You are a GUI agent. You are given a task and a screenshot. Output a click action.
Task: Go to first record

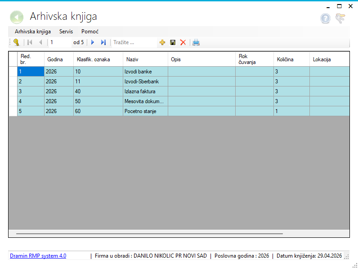pos(30,42)
